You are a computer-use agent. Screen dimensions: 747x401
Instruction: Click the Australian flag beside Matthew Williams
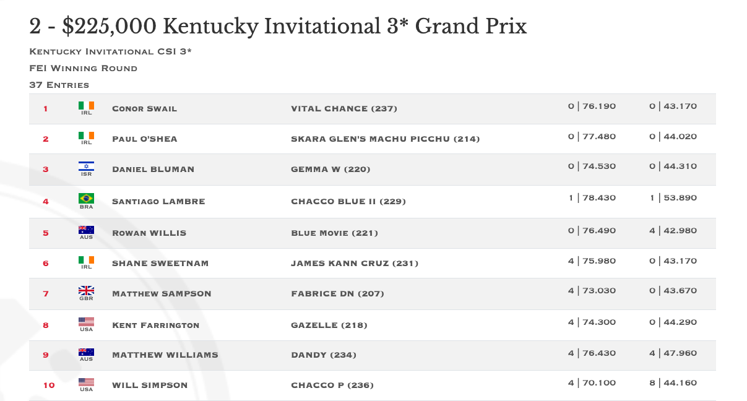click(86, 352)
